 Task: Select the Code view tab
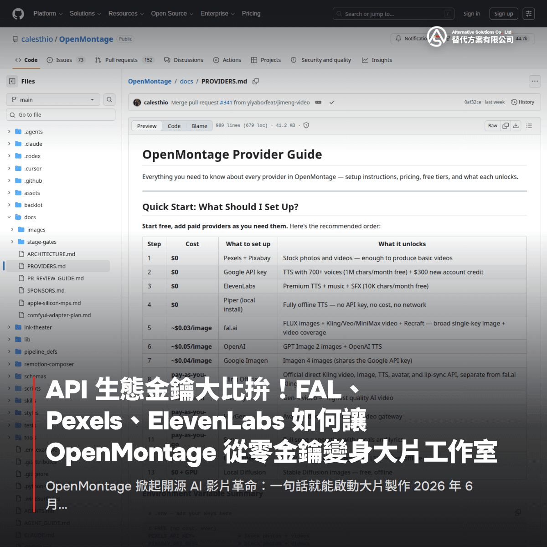point(174,126)
